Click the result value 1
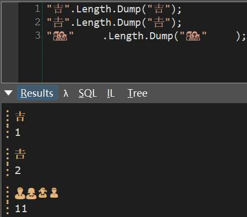The width and height of the screenshot is (247, 217). pos(18,133)
